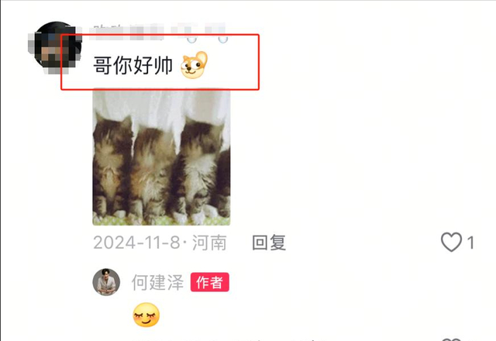Tap the like count number beside heart
This screenshot has height=341, width=496.
pos(470,243)
